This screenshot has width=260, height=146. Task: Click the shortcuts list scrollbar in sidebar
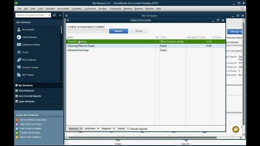[61, 30]
